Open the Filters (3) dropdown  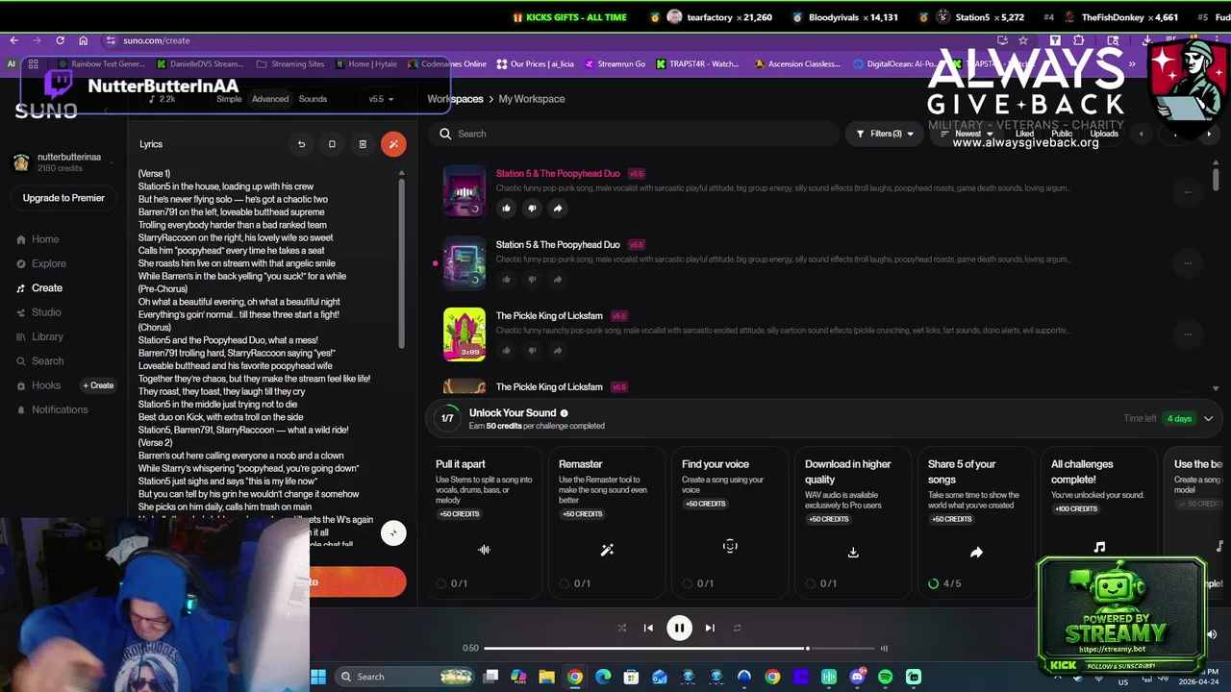(885, 134)
